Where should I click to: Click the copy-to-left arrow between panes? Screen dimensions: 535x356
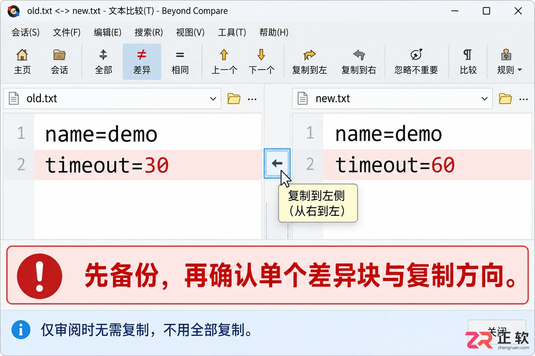pos(277,164)
